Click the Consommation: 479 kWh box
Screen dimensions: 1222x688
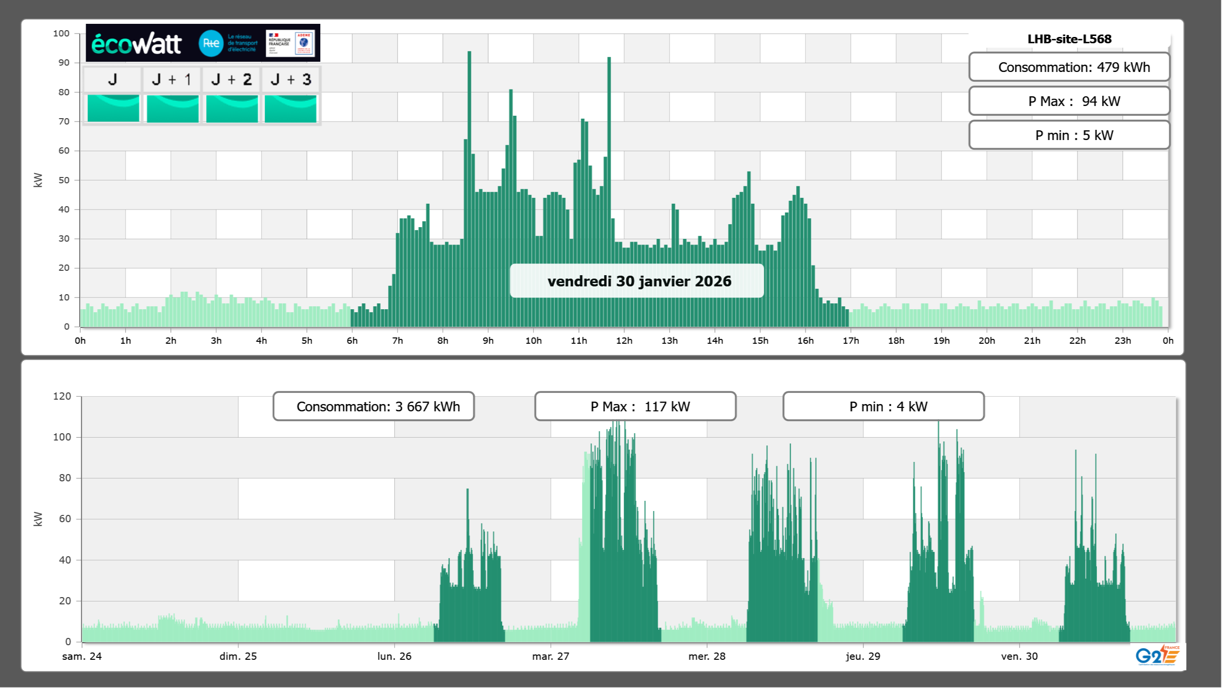(1069, 67)
